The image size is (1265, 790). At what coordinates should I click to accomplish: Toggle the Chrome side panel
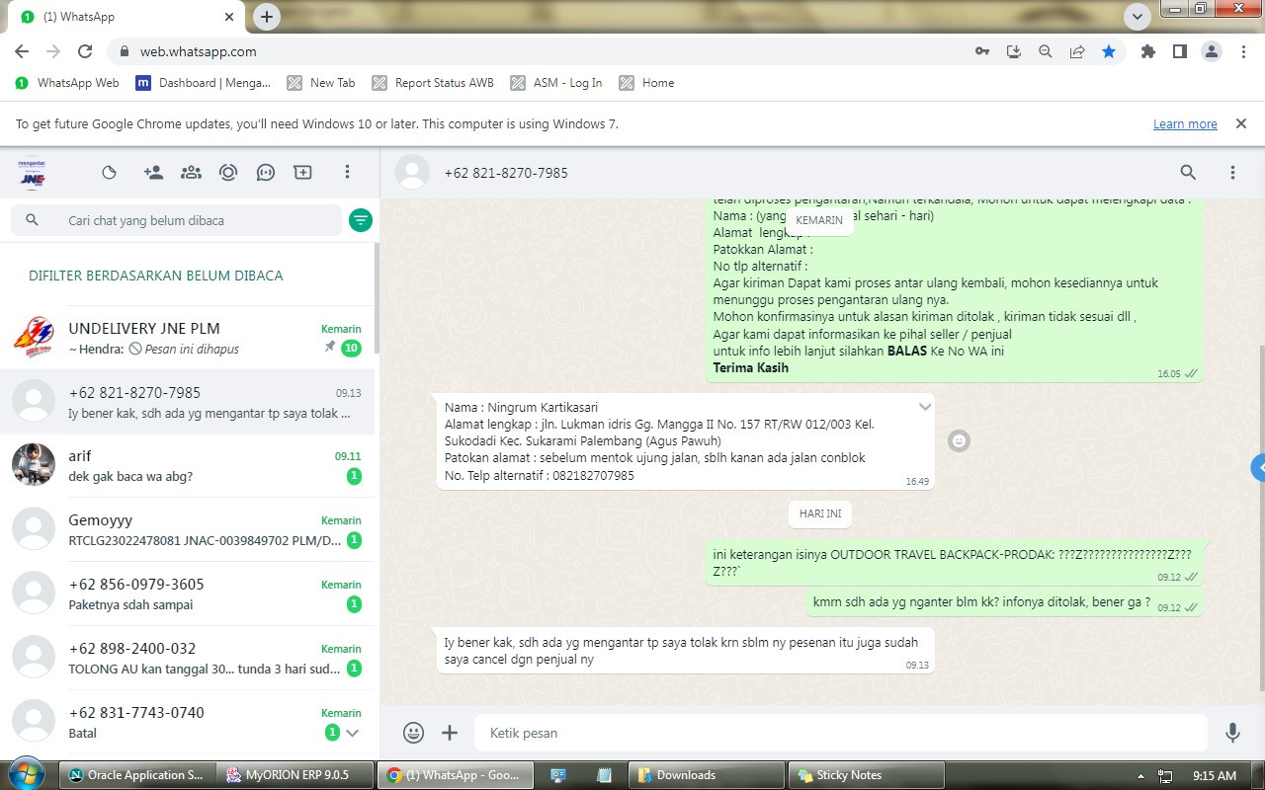pos(1180,51)
